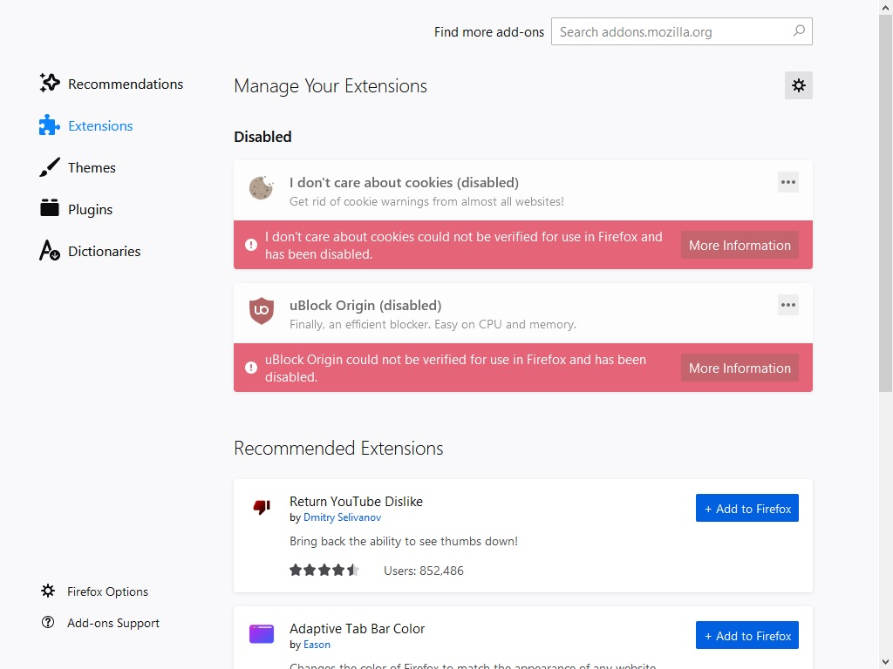Screen dimensions: 893x669
Task: Click the Dictionaries letter icon
Action: click(x=50, y=250)
